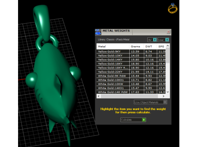Screen dimensions: 197x147
Task: Click the SPG column header
Action: coord(161,47)
